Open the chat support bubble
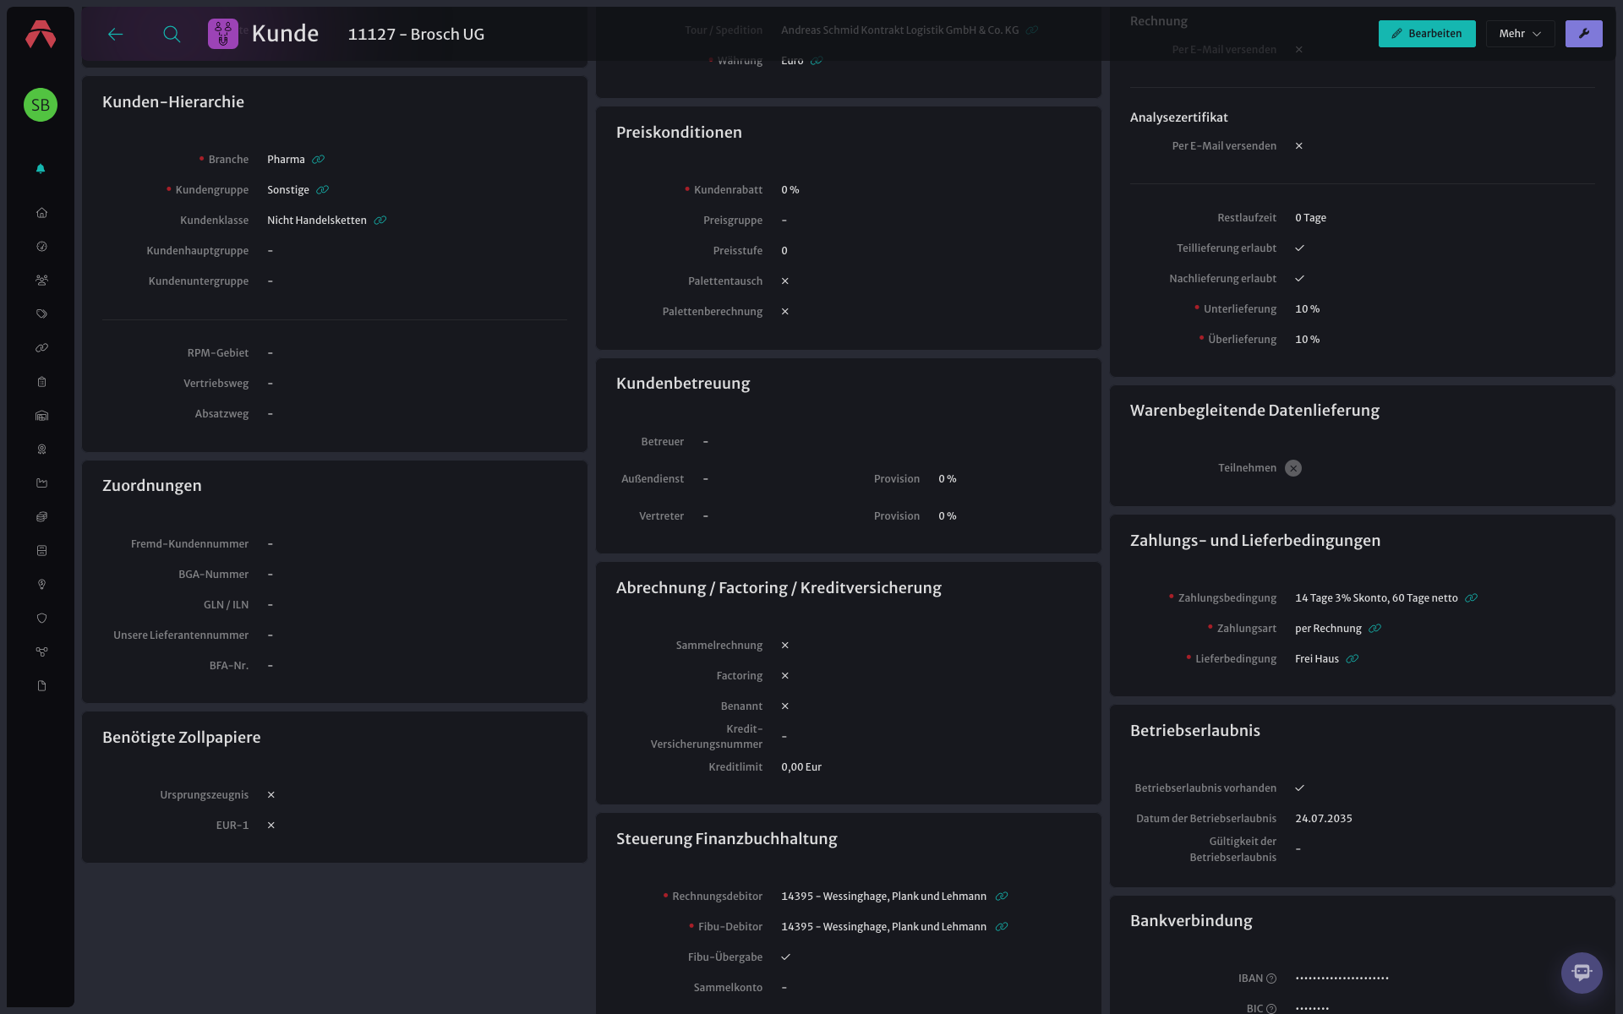1623x1014 pixels. click(1582, 973)
